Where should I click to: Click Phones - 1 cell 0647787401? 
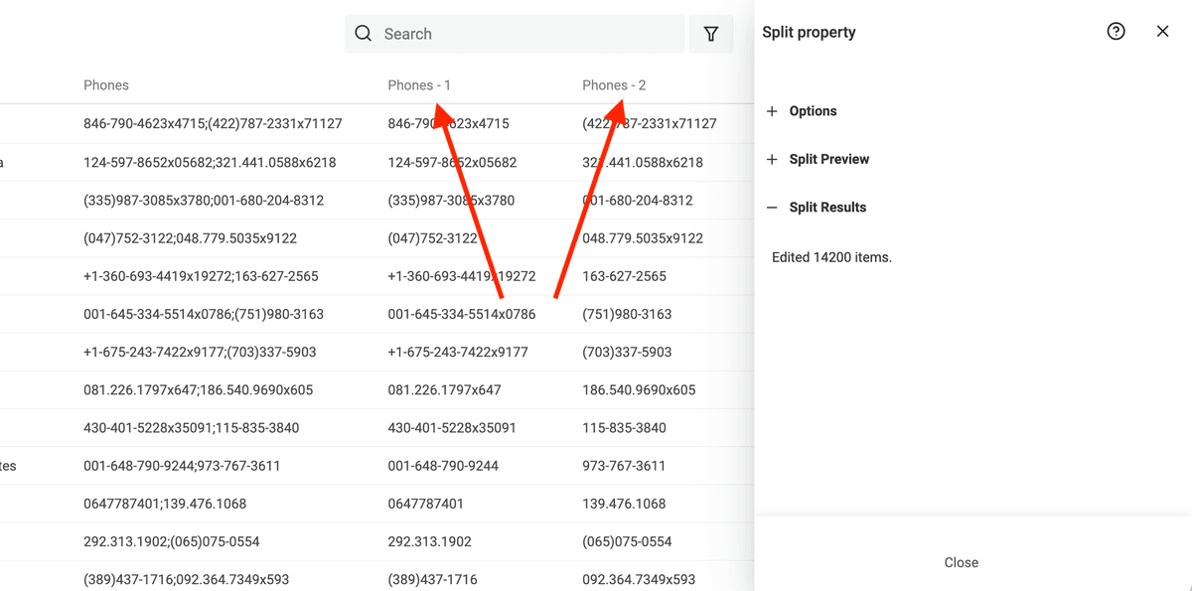tap(425, 504)
